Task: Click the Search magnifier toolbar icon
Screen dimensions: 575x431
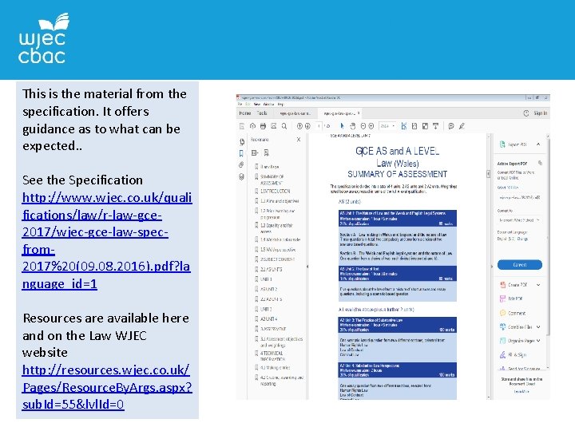Action: tap(284, 126)
